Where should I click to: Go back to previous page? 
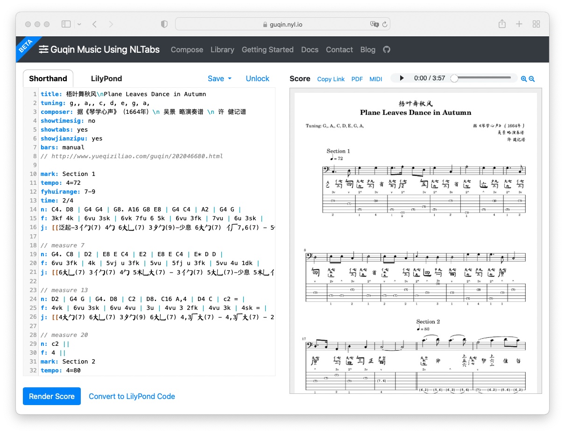(95, 24)
